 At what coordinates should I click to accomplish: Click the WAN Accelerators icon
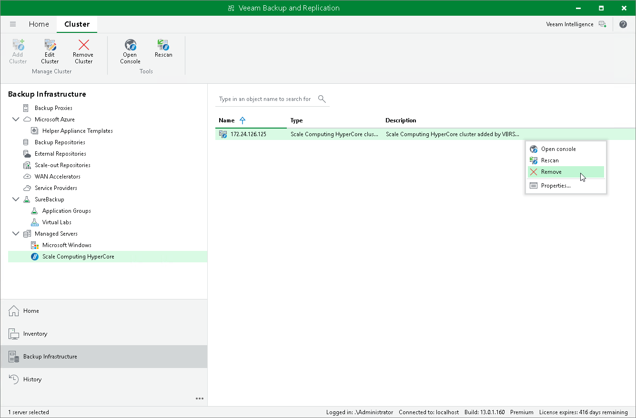pos(27,177)
